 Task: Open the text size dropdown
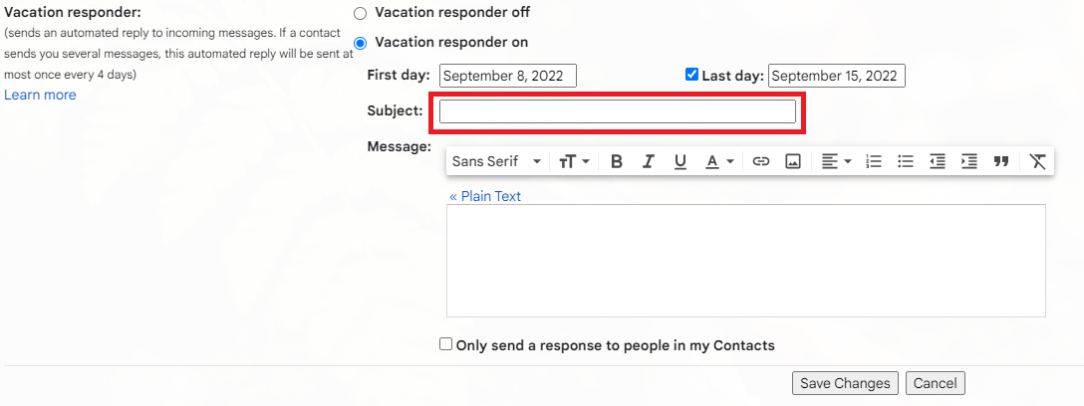click(574, 161)
